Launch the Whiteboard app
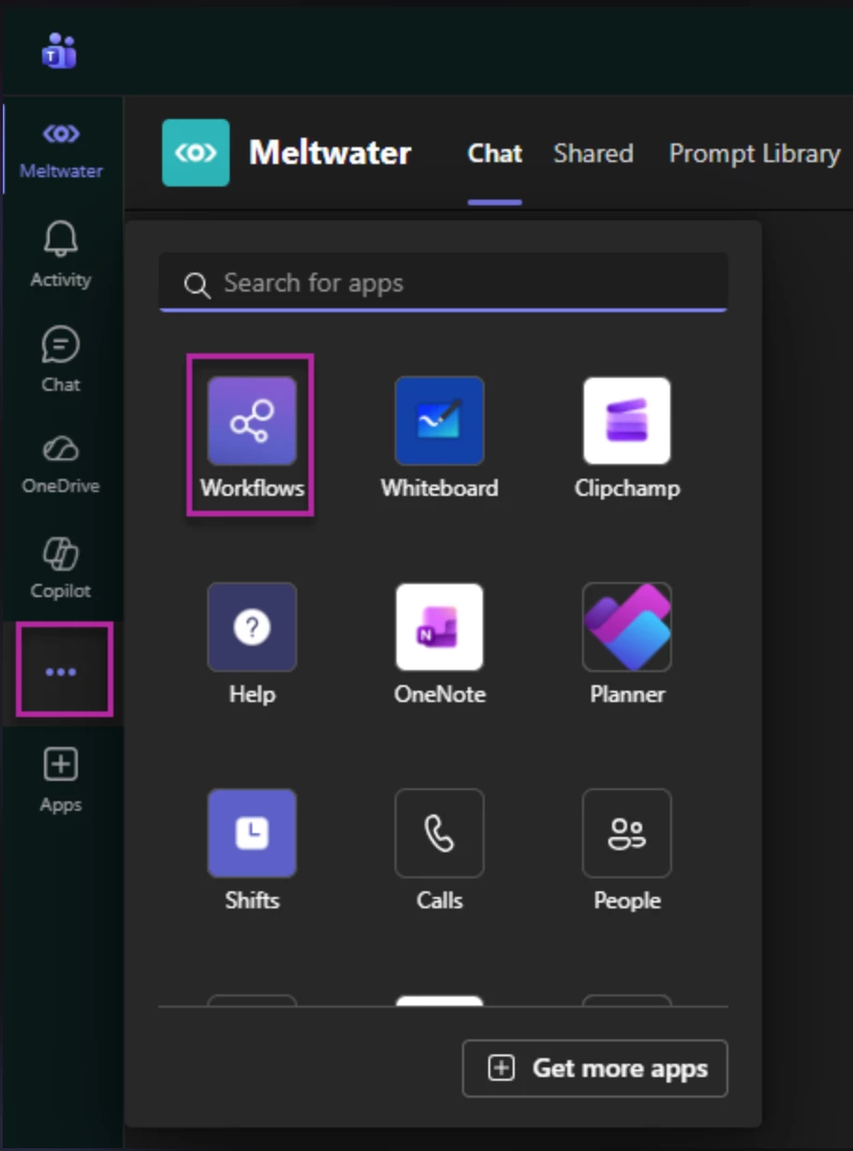Viewport: 853px width, 1151px height. pos(439,436)
